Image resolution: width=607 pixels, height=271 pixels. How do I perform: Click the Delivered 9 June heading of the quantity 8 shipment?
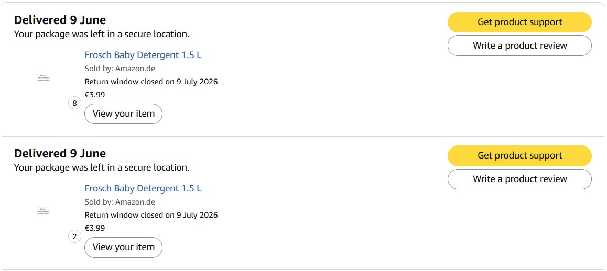[60, 20]
